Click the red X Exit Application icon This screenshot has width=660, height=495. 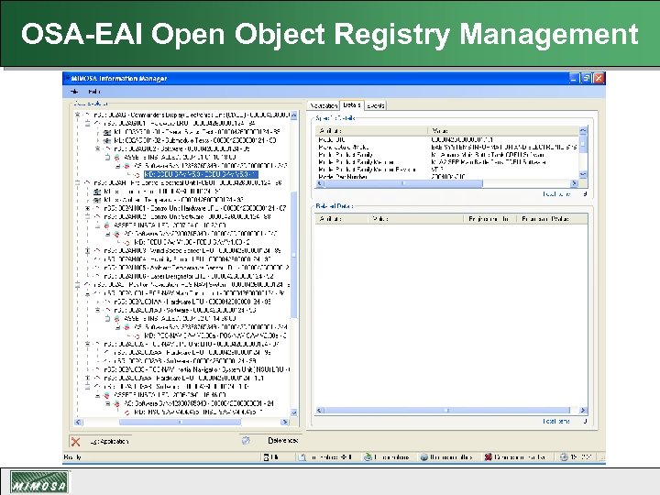(x=76, y=442)
